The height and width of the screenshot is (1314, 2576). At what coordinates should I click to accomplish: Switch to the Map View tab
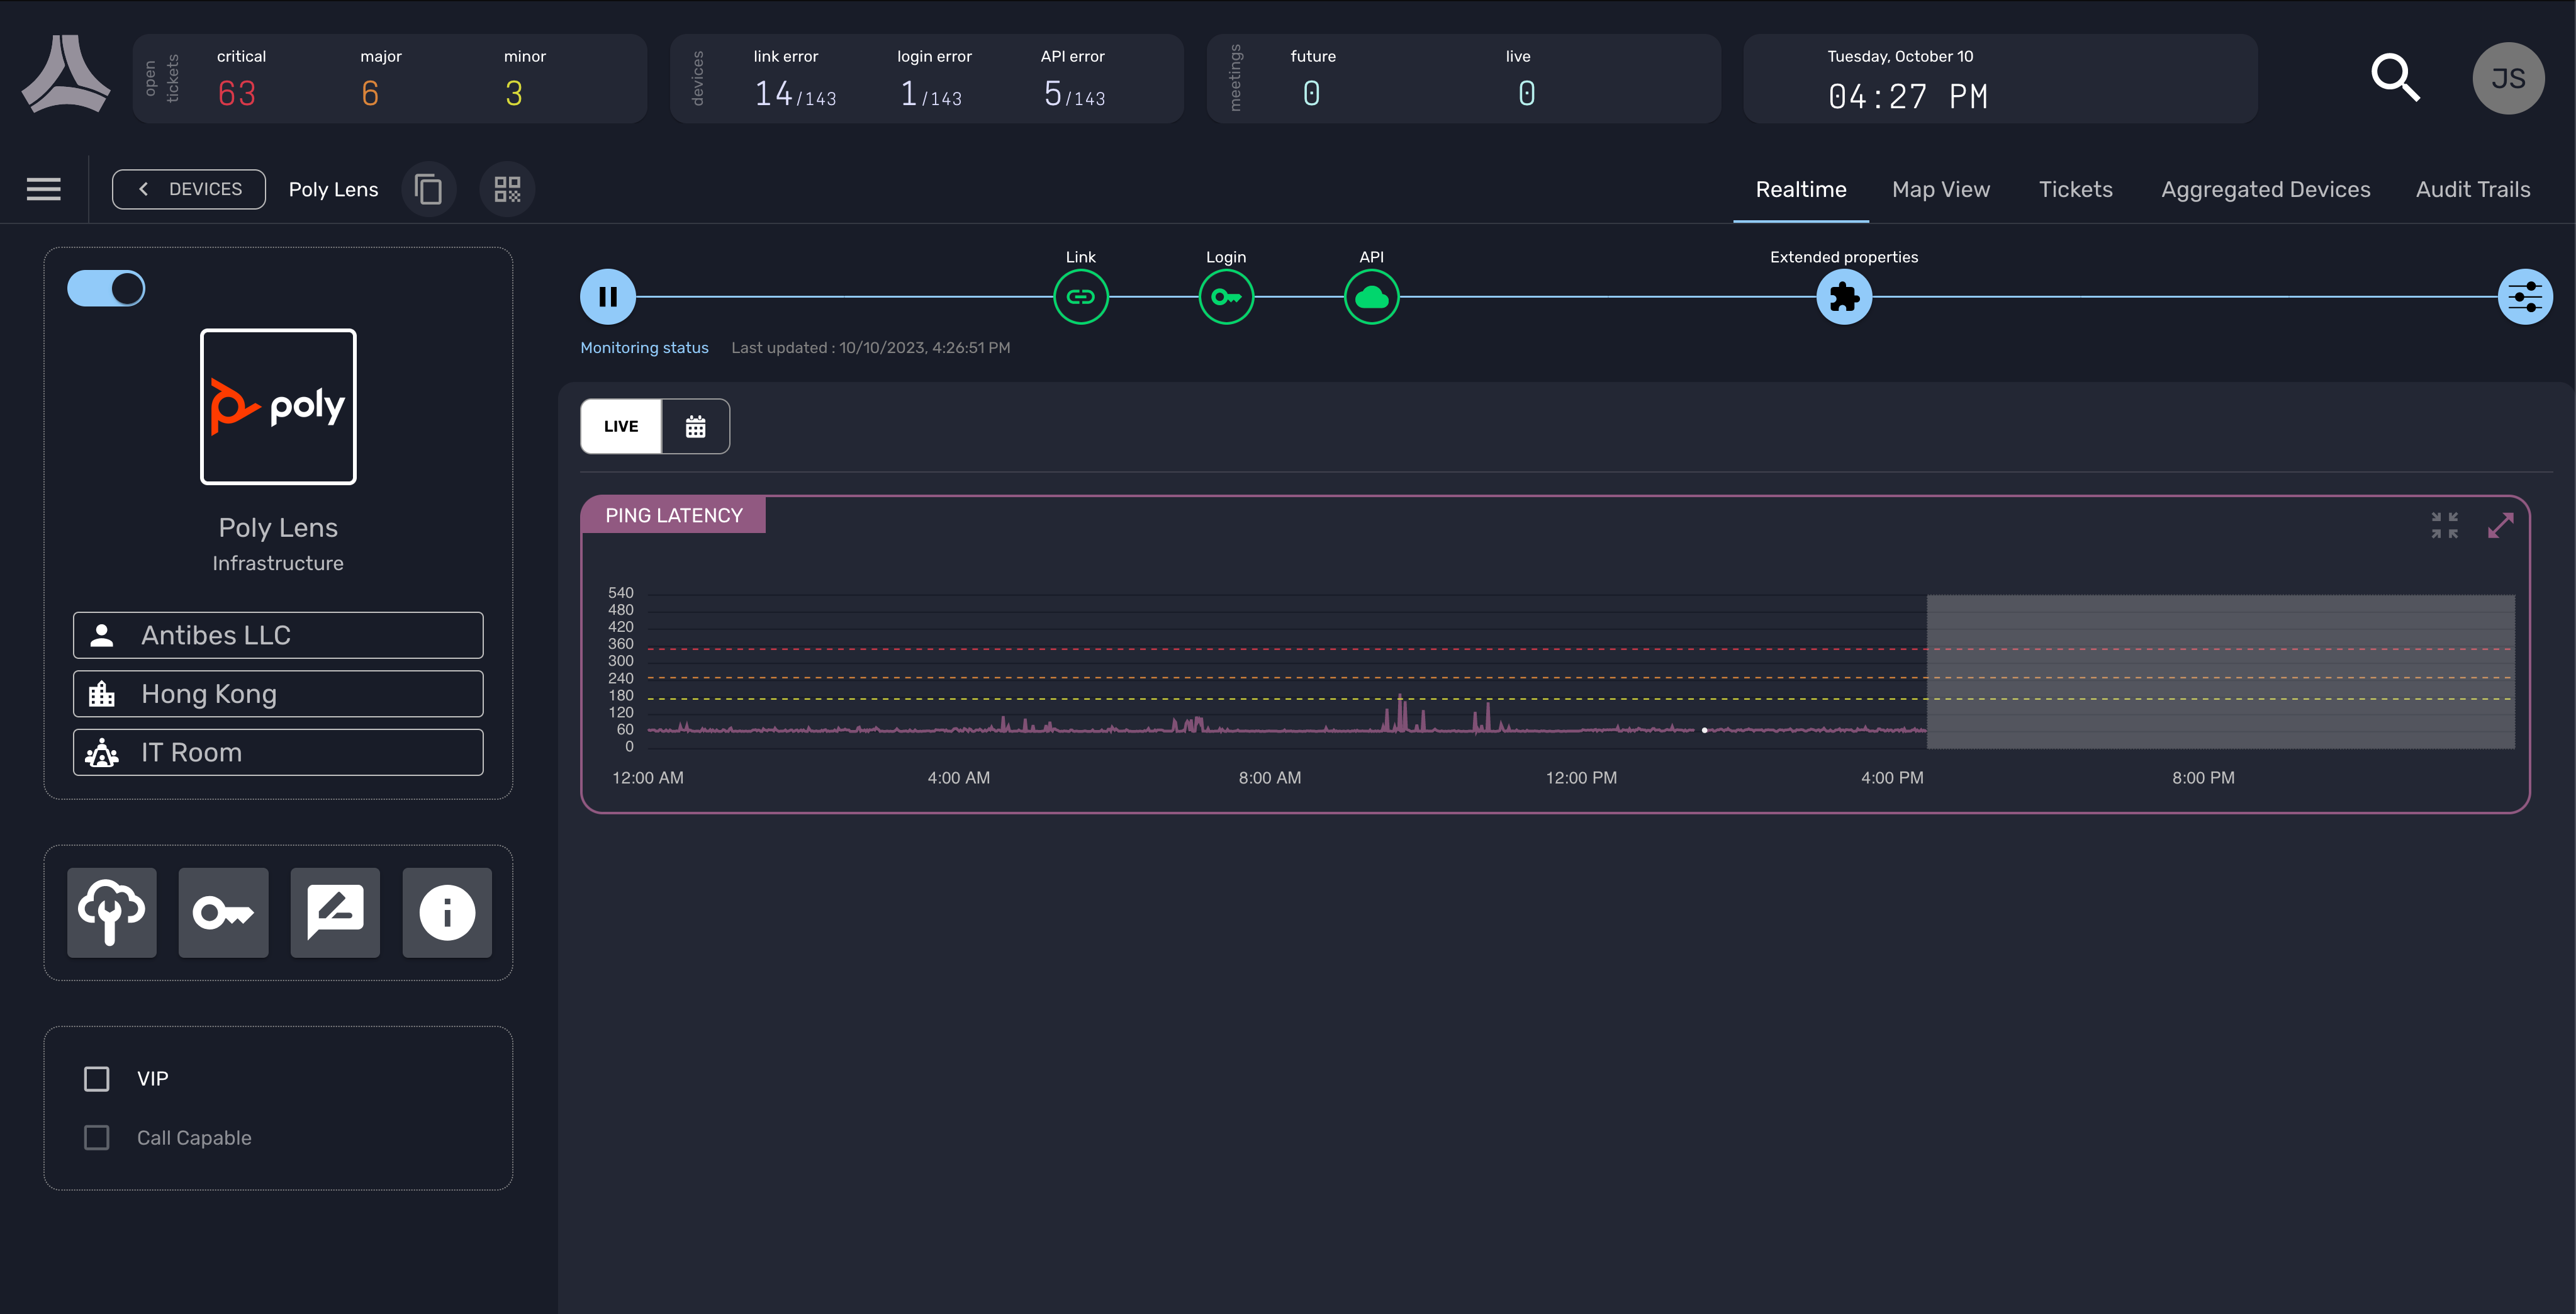click(1940, 190)
